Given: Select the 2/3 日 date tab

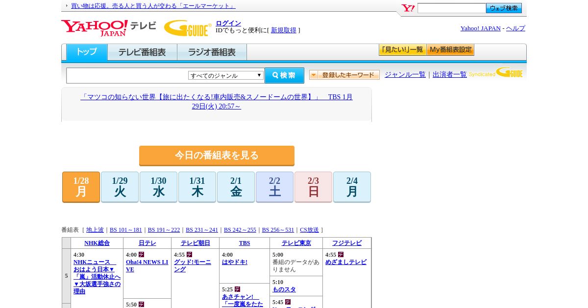Looking at the screenshot, I should (x=313, y=187).
